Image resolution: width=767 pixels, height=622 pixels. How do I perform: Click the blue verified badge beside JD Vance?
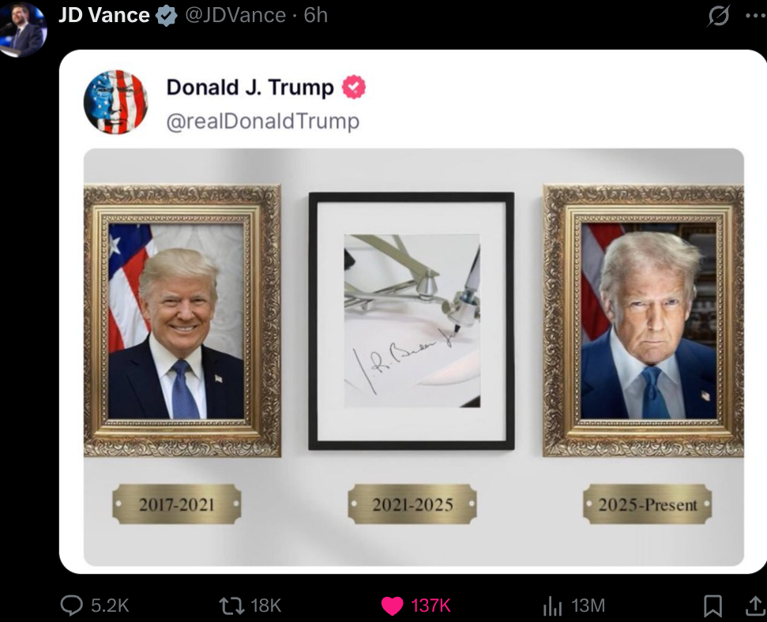(x=167, y=16)
